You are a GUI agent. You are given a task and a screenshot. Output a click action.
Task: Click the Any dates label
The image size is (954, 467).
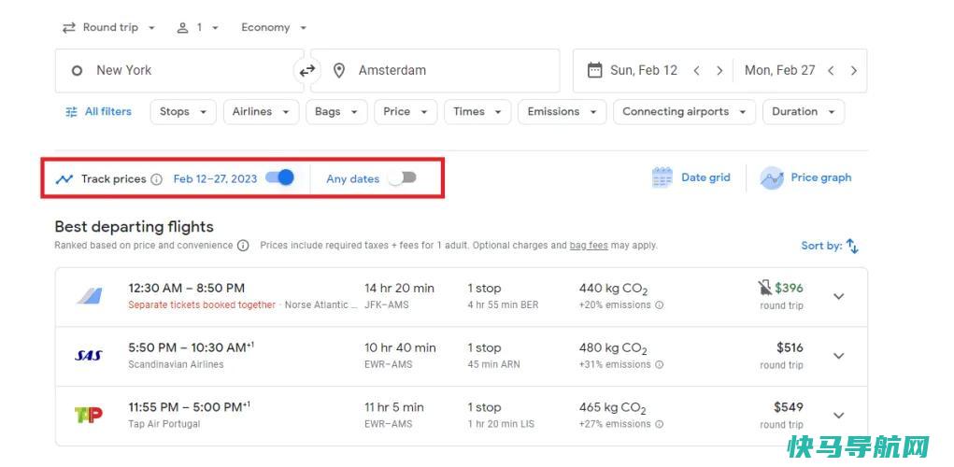tap(353, 178)
